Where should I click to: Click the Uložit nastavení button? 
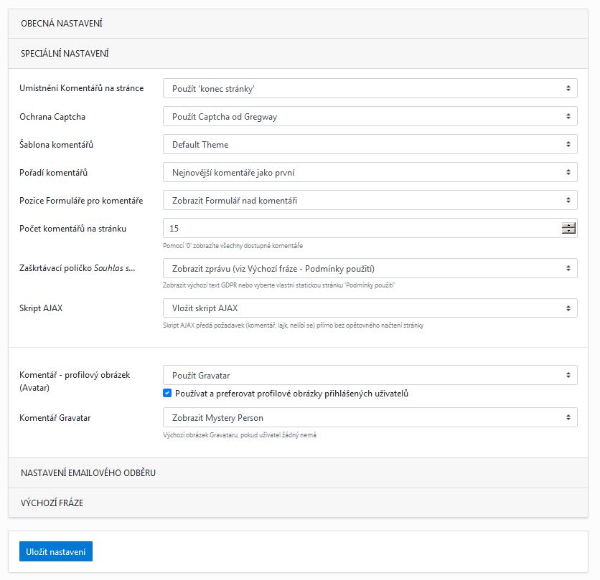(56, 551)
